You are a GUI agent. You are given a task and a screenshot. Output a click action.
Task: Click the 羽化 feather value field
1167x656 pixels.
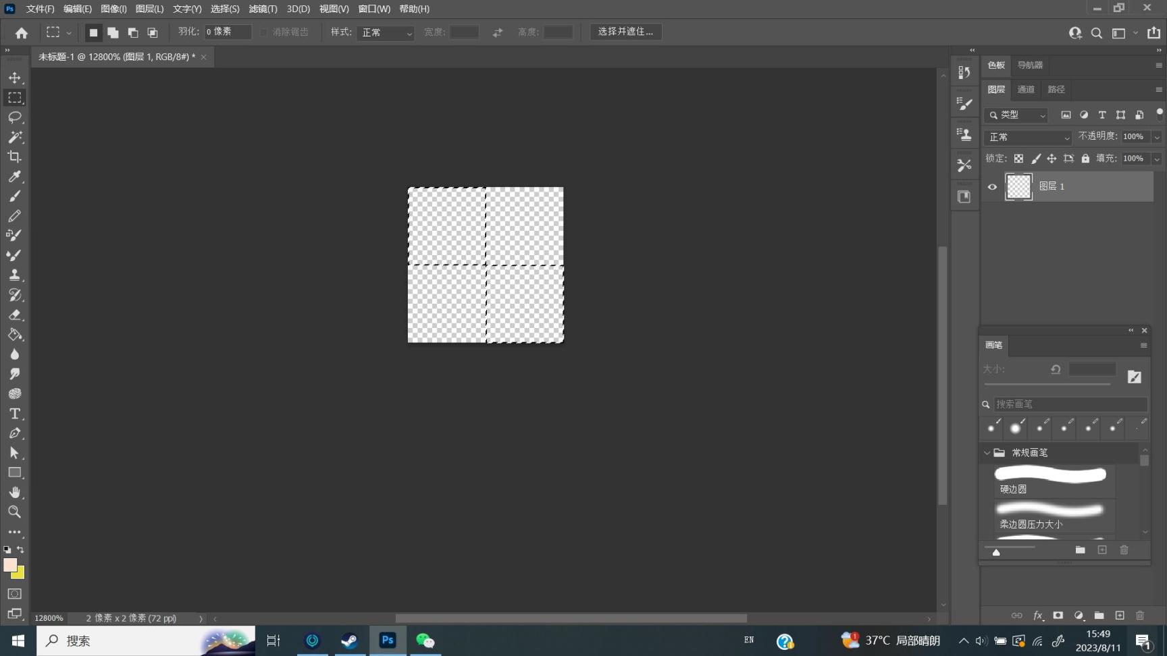click(x=228, y=32)
